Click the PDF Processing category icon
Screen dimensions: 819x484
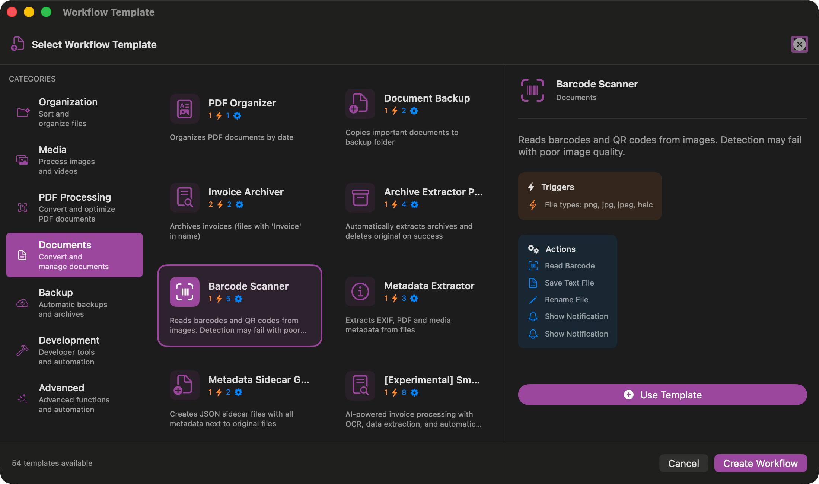pos(22,207)
